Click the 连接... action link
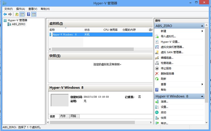This screenshot has height=131, width=211. tap(164, 101)
